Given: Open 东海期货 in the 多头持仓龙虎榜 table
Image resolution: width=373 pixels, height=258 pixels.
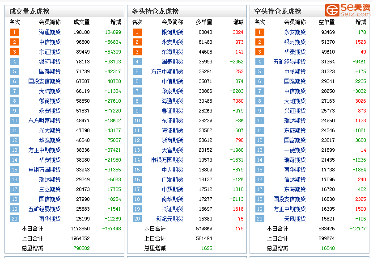Looking at the screenshot, I should tap(172, 52).
